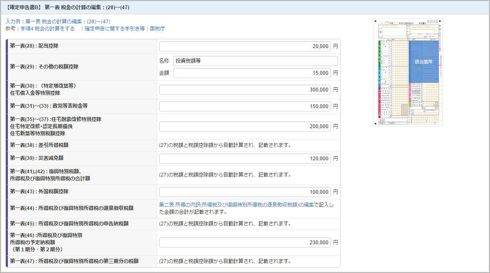The height and width of the screenshot is (273, 490).
Task: Select the 第一表(43)：外国税額控除 label
Action: (39, 192)
